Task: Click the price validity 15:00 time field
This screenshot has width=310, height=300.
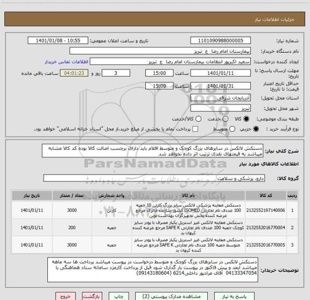Action: 159,86
